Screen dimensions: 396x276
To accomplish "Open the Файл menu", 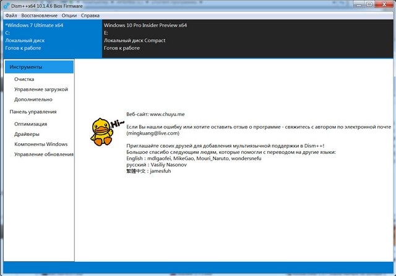I will 11,15.
